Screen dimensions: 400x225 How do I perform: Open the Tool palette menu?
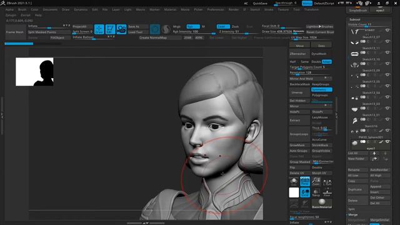tap(296, 9)
